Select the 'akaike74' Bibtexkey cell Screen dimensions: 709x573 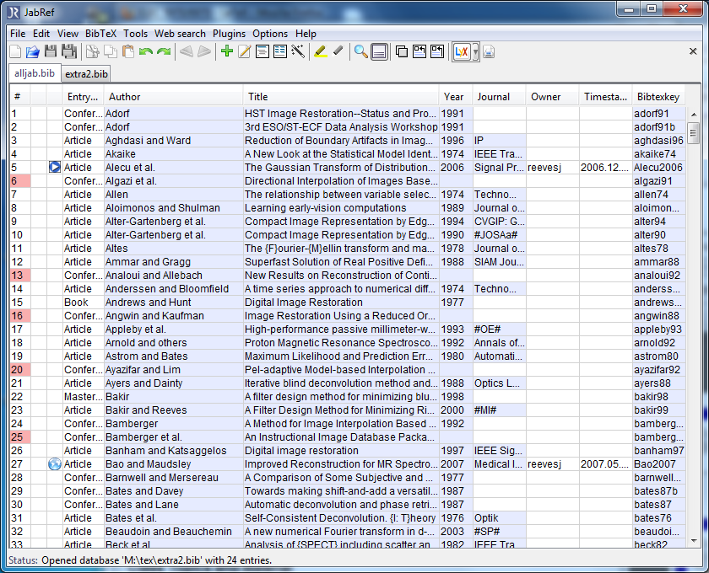pyautogui.click(x=659, y=154)
